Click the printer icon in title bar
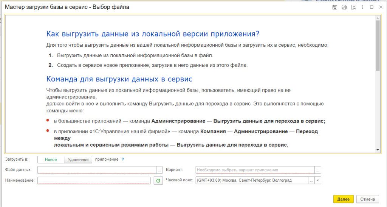Image resolution: width=387 pixels, height=207 pixels. [x=344, y=7]
